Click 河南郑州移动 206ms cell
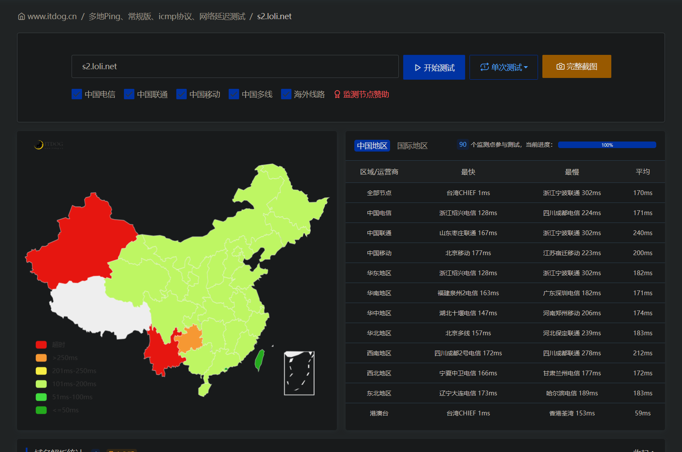682x452 pixels. click(x=572, y=313)
